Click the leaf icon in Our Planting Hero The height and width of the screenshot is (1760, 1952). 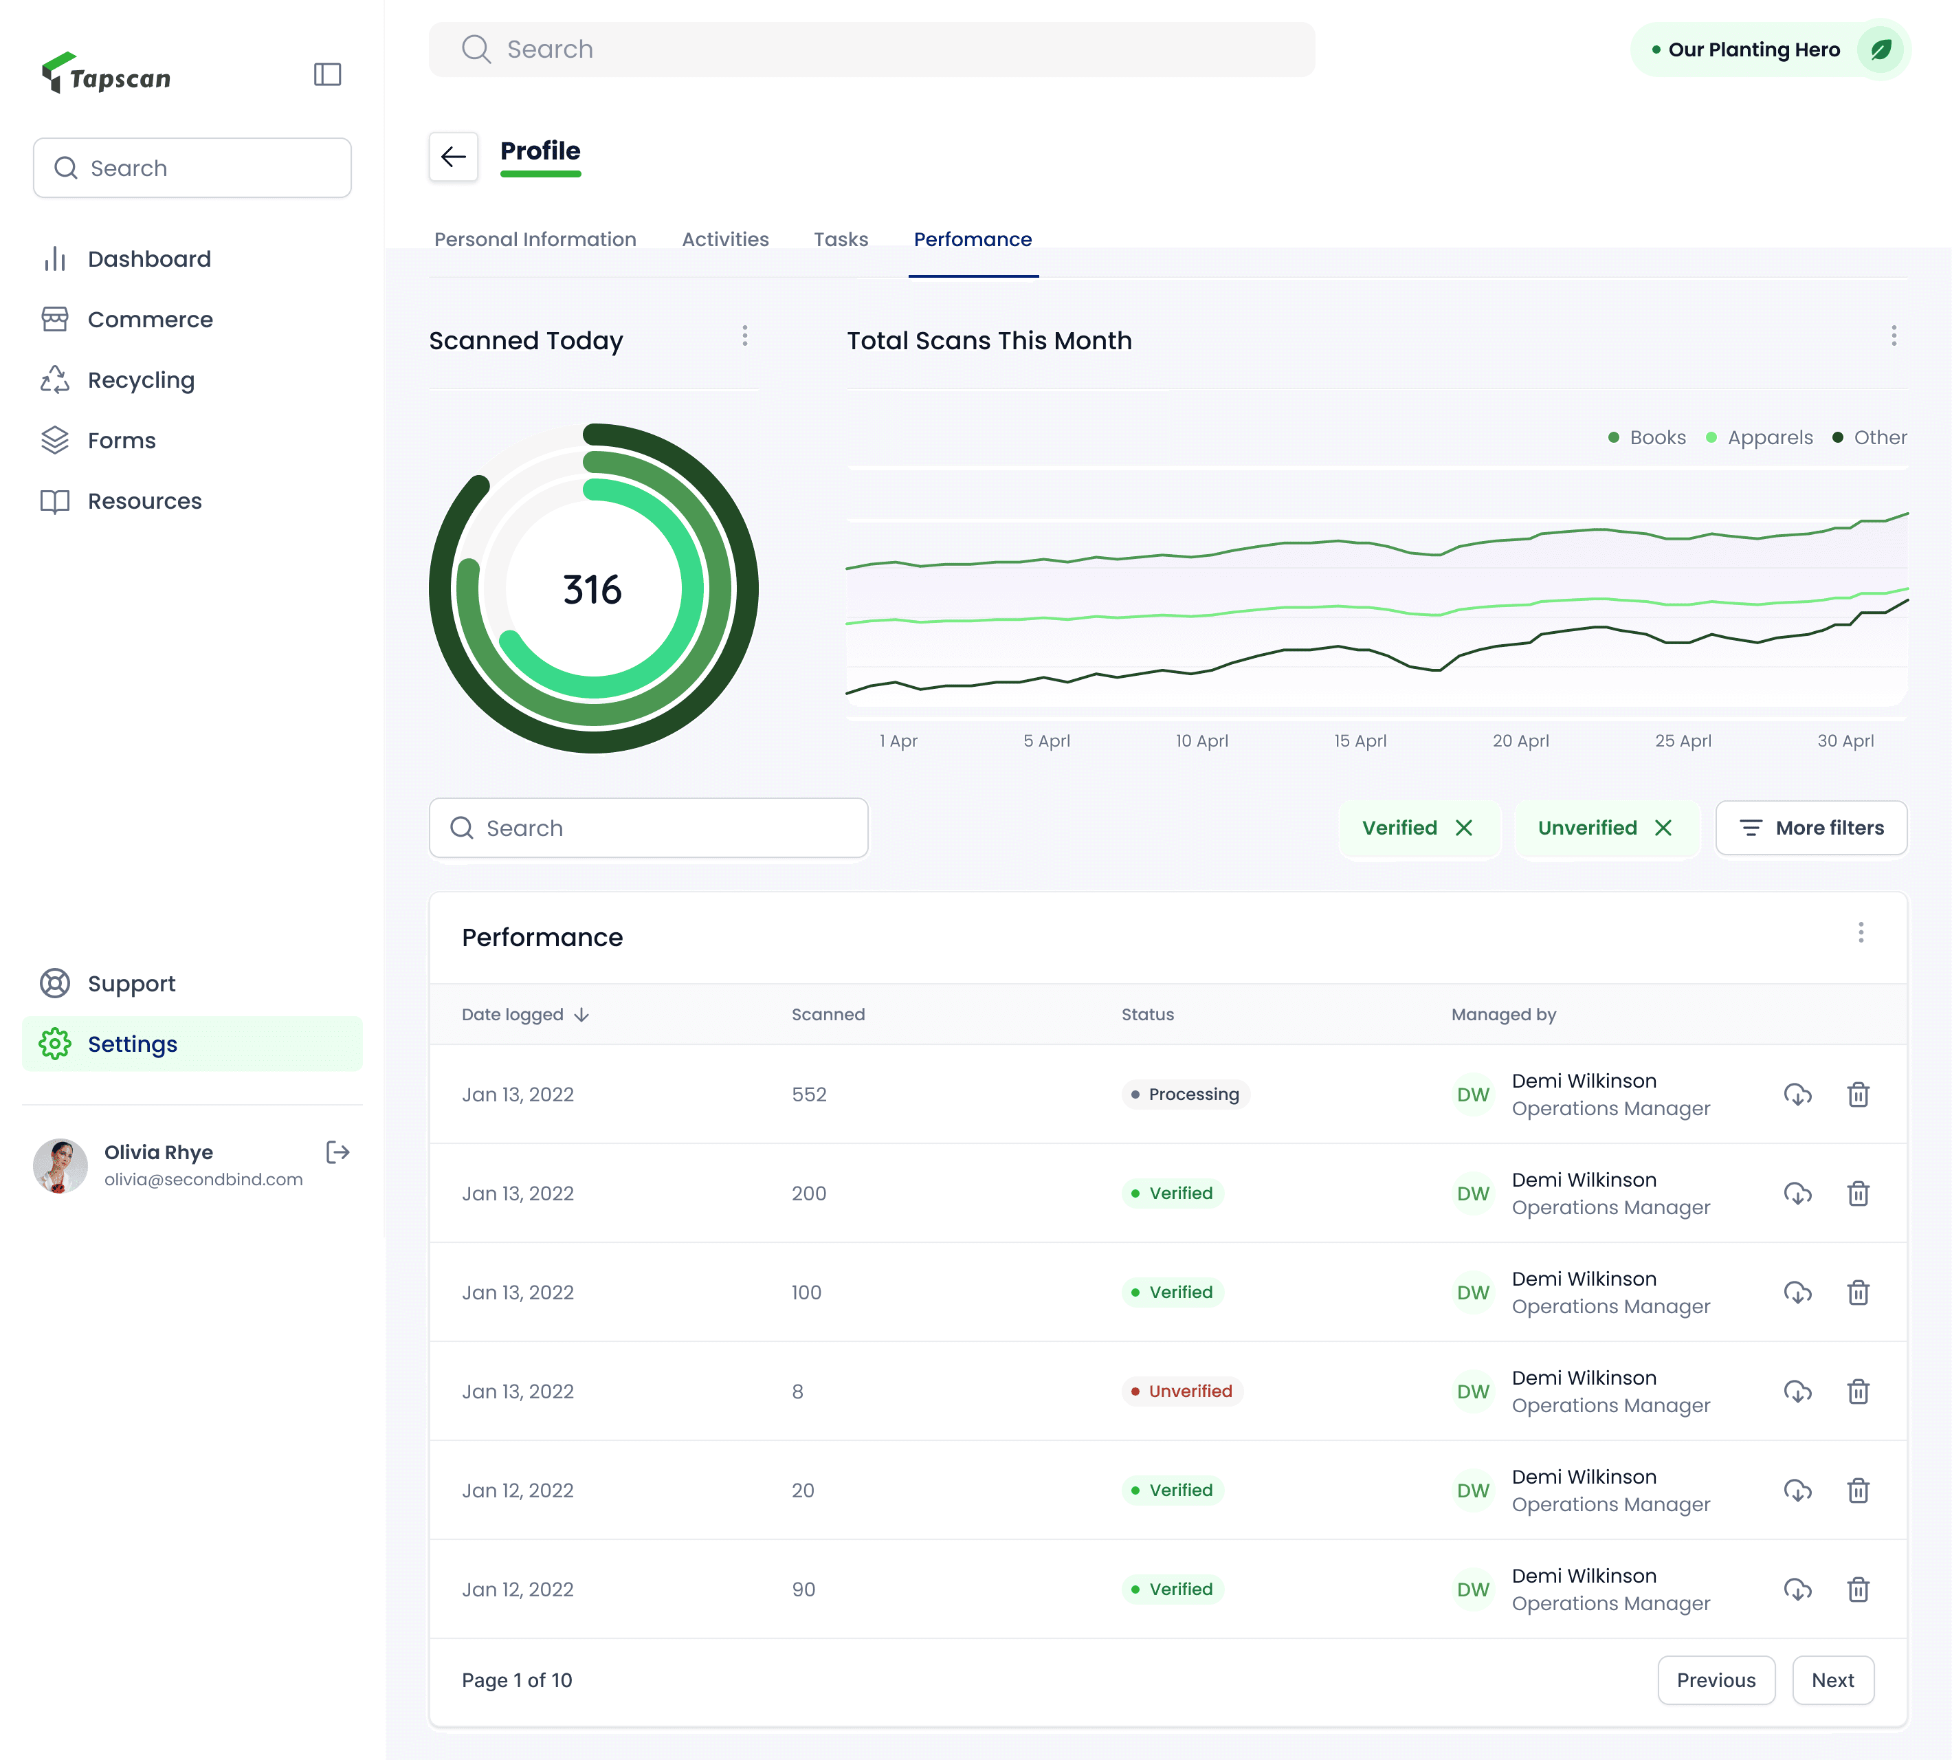pos(1880,50)
